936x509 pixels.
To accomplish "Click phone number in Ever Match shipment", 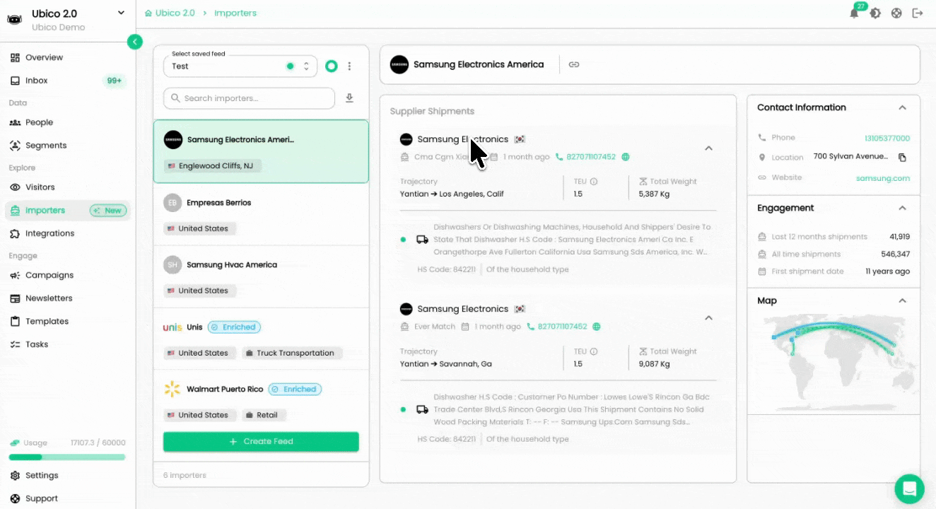I will click(x=562, y=327).
